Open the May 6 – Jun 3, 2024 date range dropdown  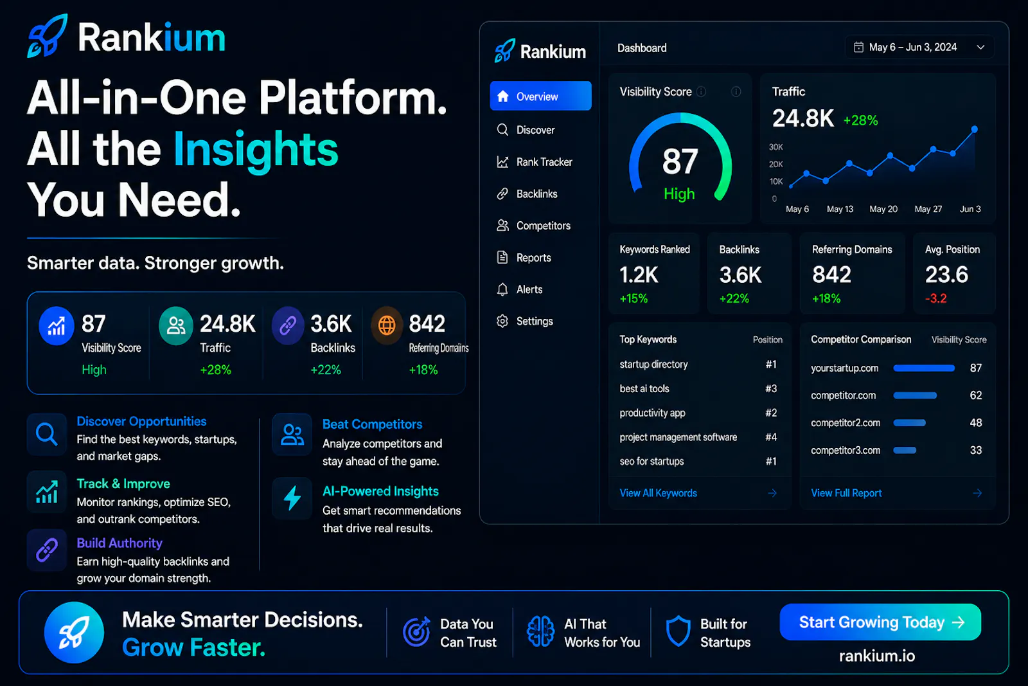(x=919, y=47)
